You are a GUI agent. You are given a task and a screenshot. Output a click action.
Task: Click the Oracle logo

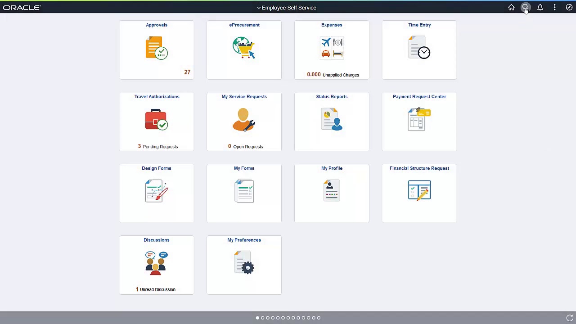click(x=22, y=8)
